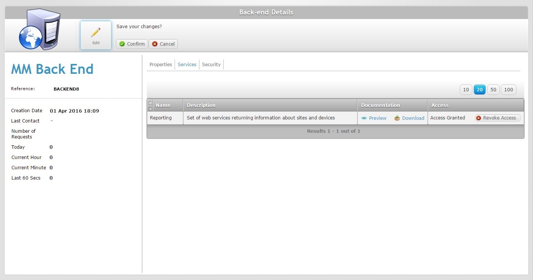Download the Reporting documentation

pos(409,118)
